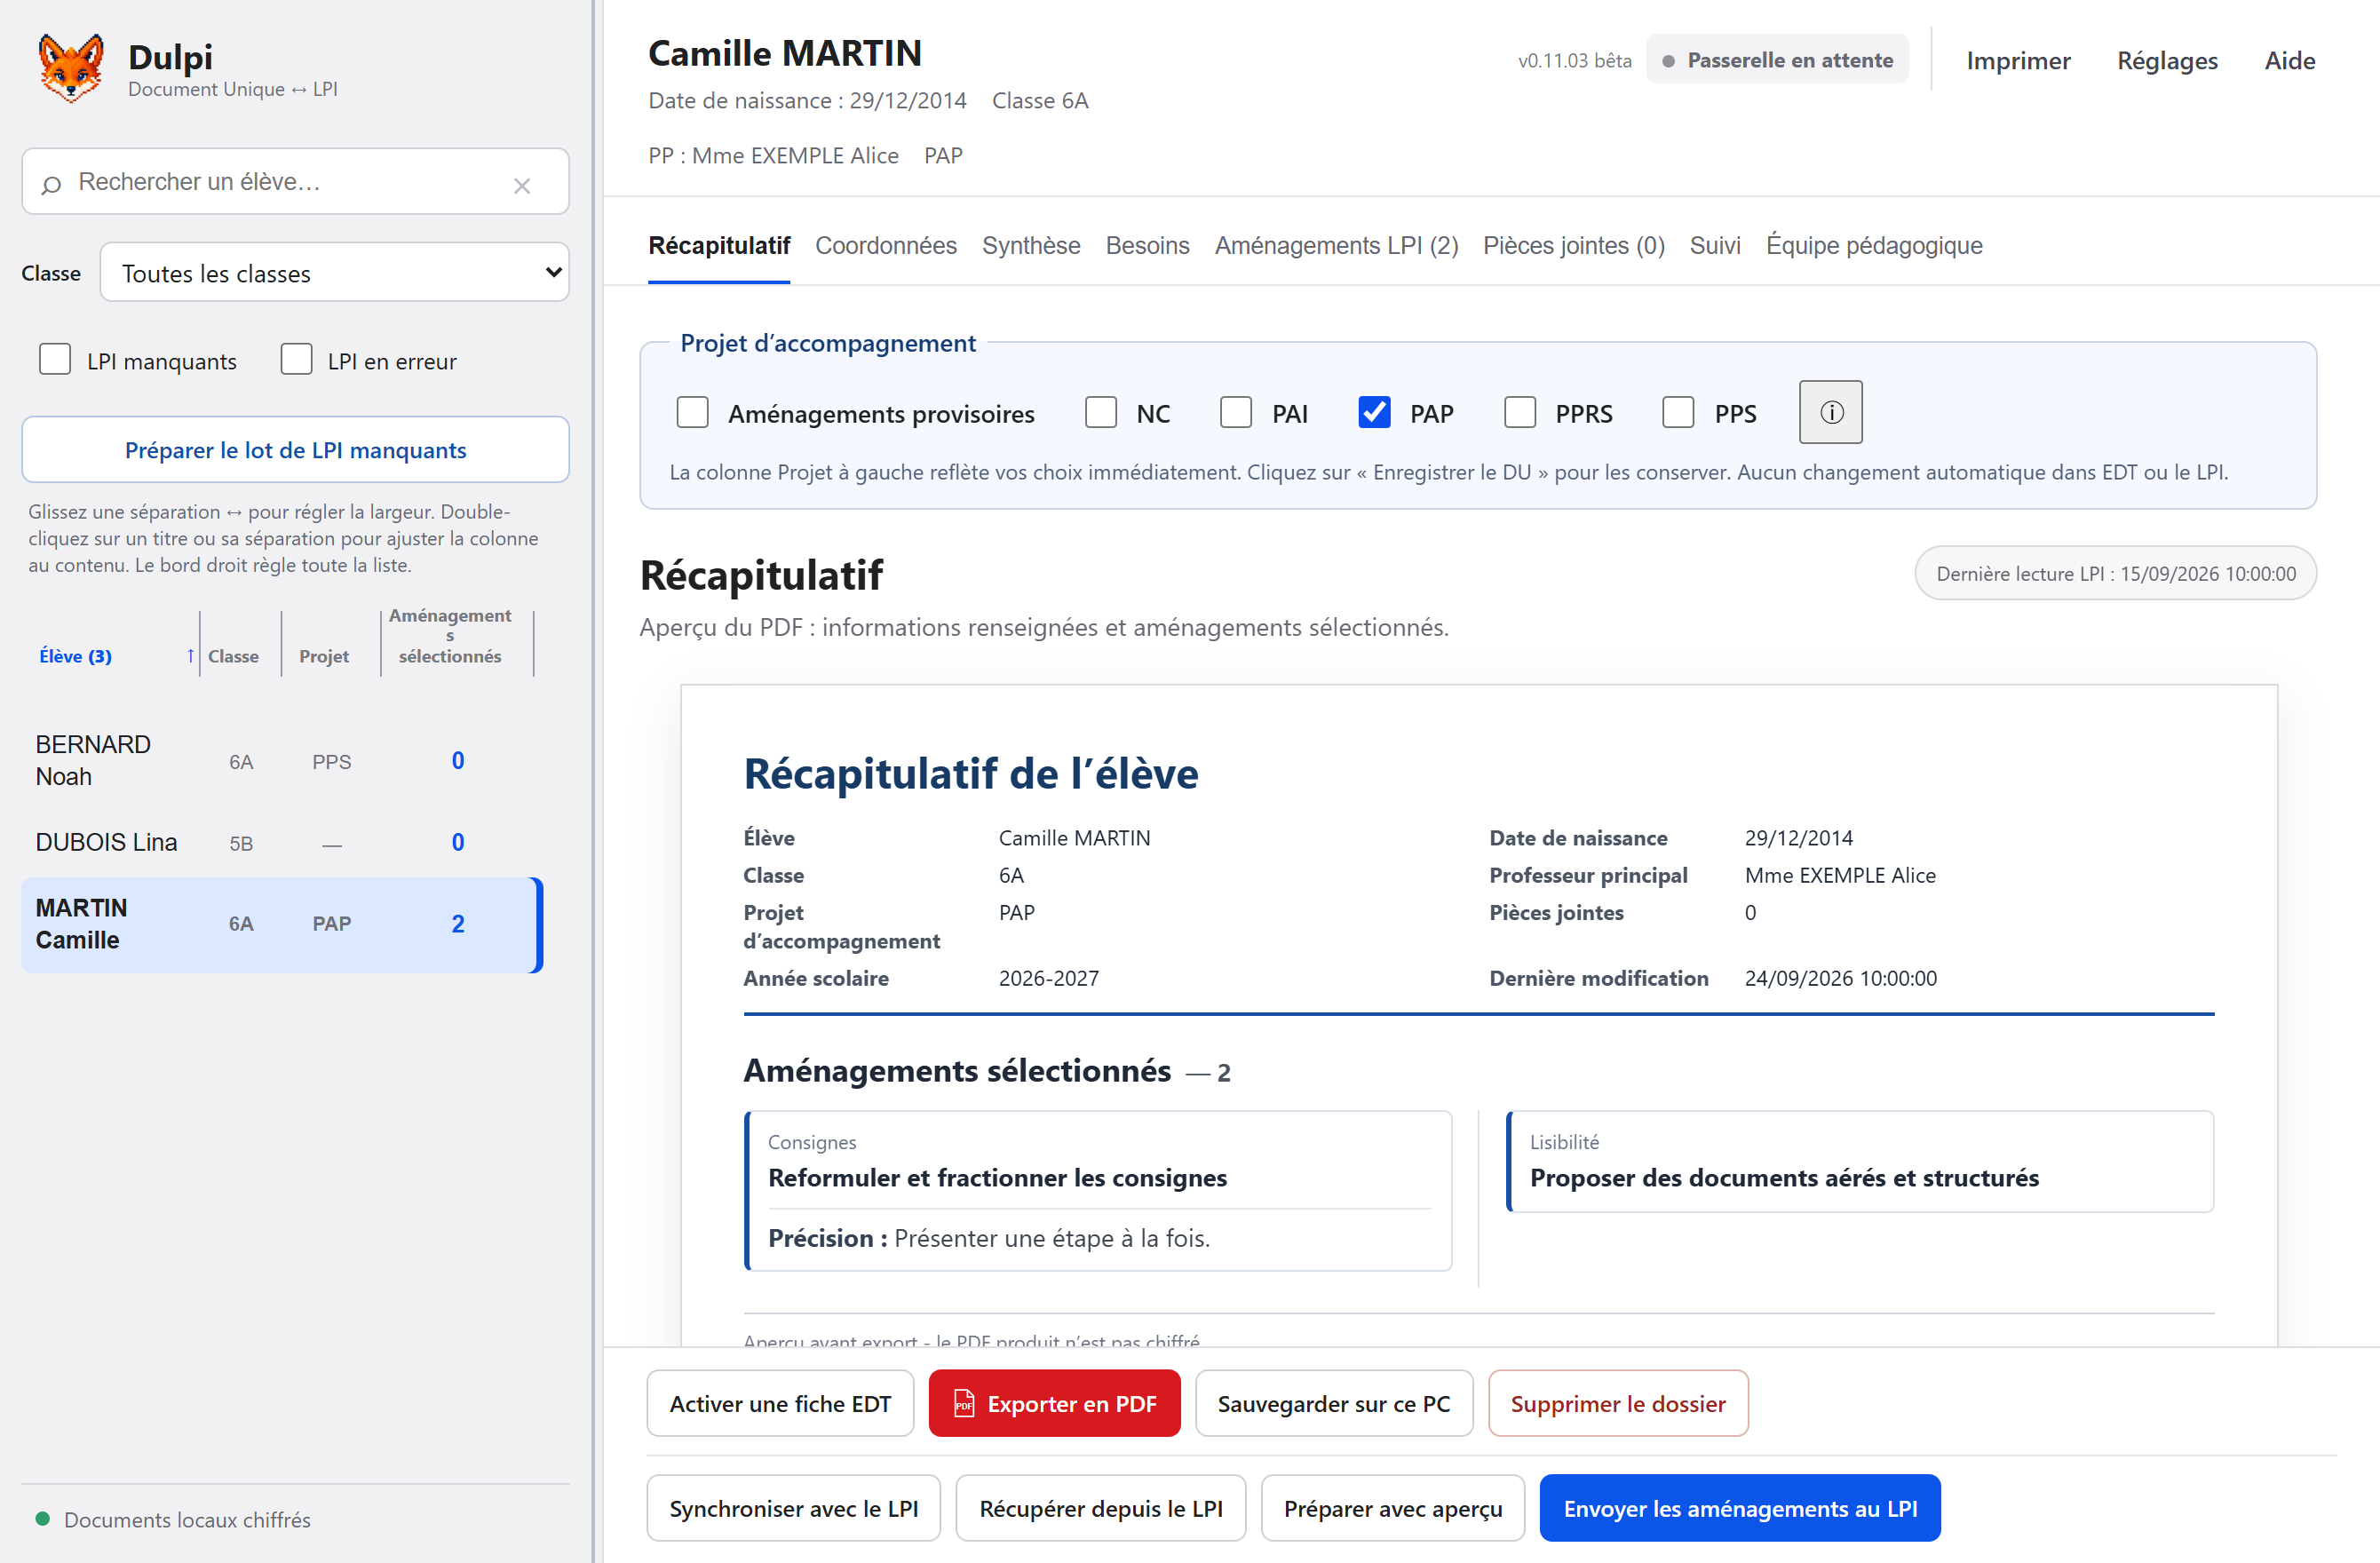Click Préparer le lot de LPI manquants
Viewport: 2380px width, 1563px height.
295,450
